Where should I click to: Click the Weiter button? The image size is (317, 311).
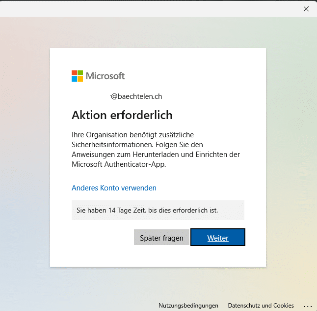click(218, 238)
